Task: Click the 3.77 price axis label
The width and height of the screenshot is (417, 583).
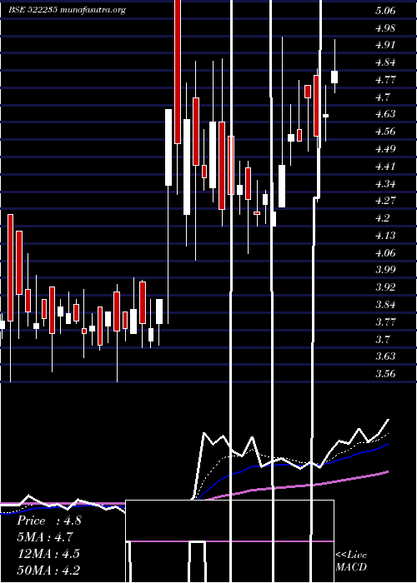Action: point(385,321)
